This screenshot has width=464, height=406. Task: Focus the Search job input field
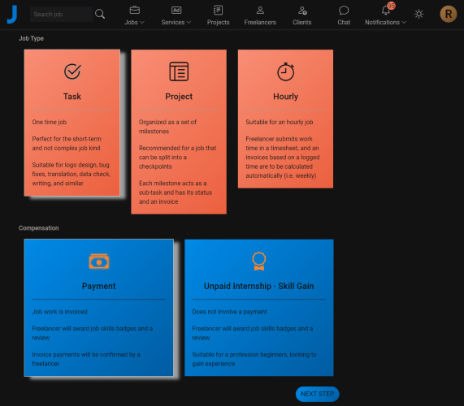point(61,14)
